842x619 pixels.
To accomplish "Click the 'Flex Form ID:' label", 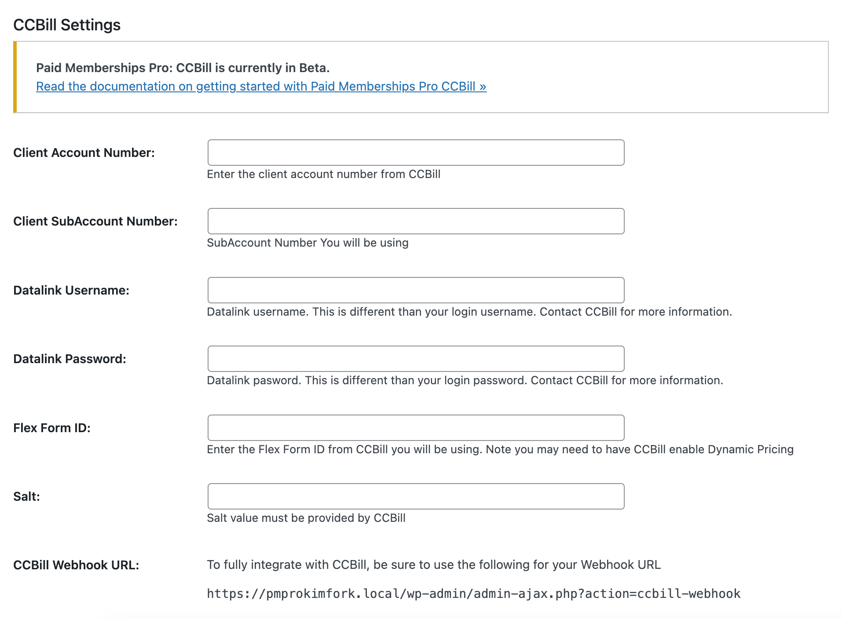I will click(52, 428).
